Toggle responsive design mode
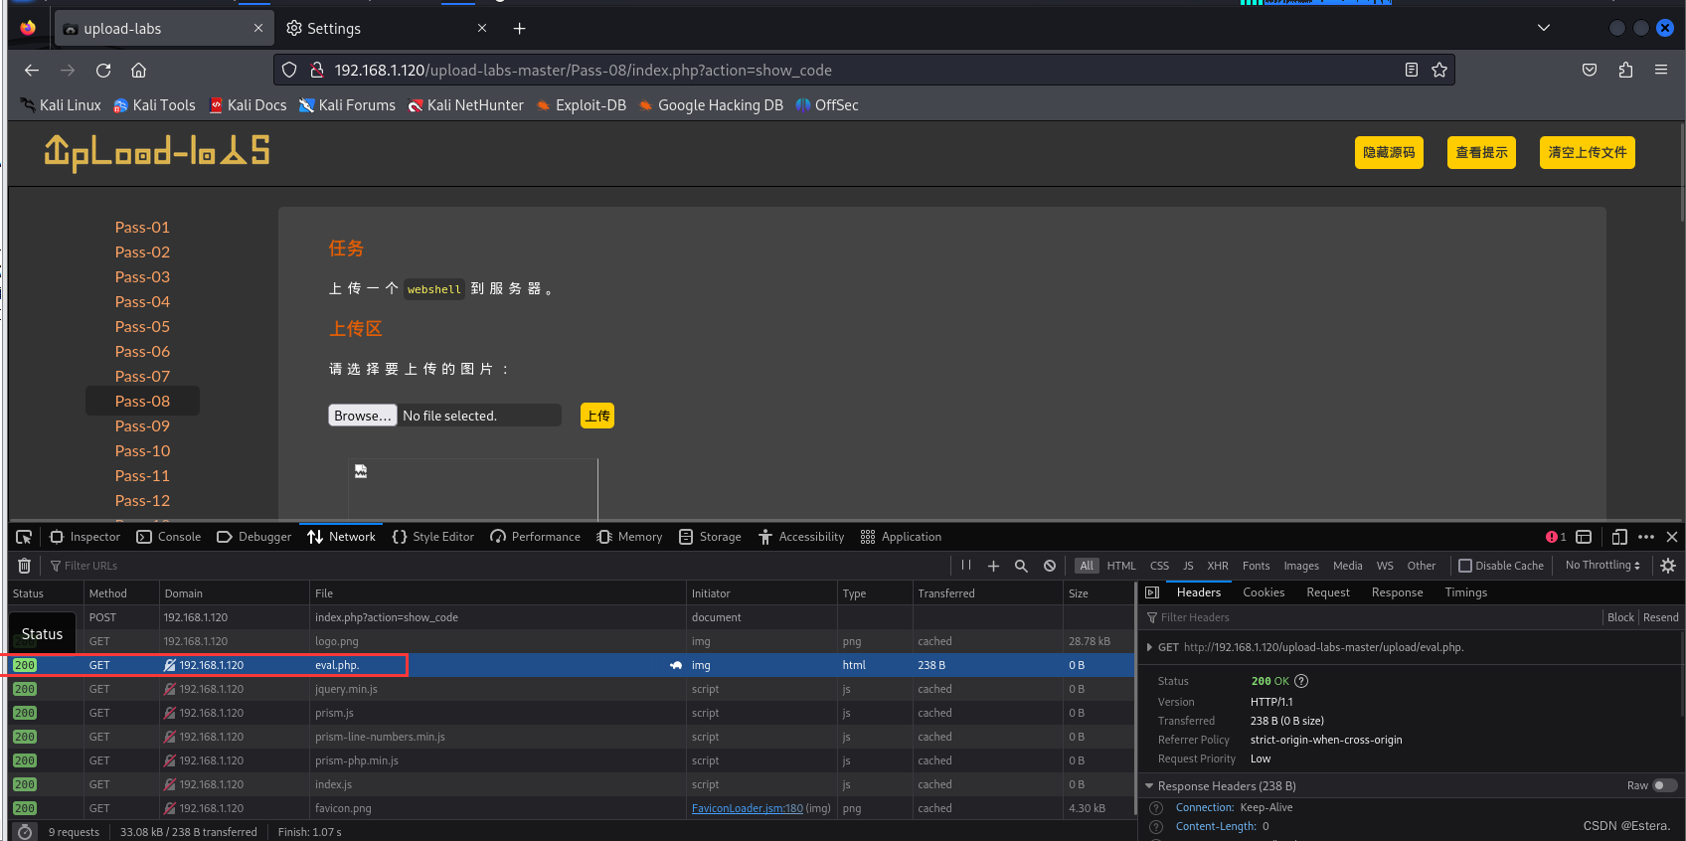This screenshot has height=841, width=1686. 1619,537
